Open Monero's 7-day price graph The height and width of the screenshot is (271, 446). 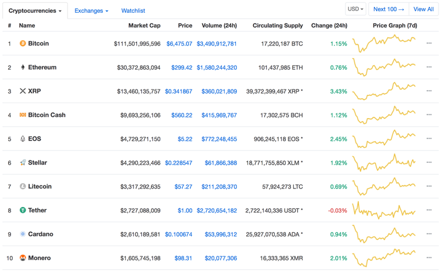pos(384,258)
